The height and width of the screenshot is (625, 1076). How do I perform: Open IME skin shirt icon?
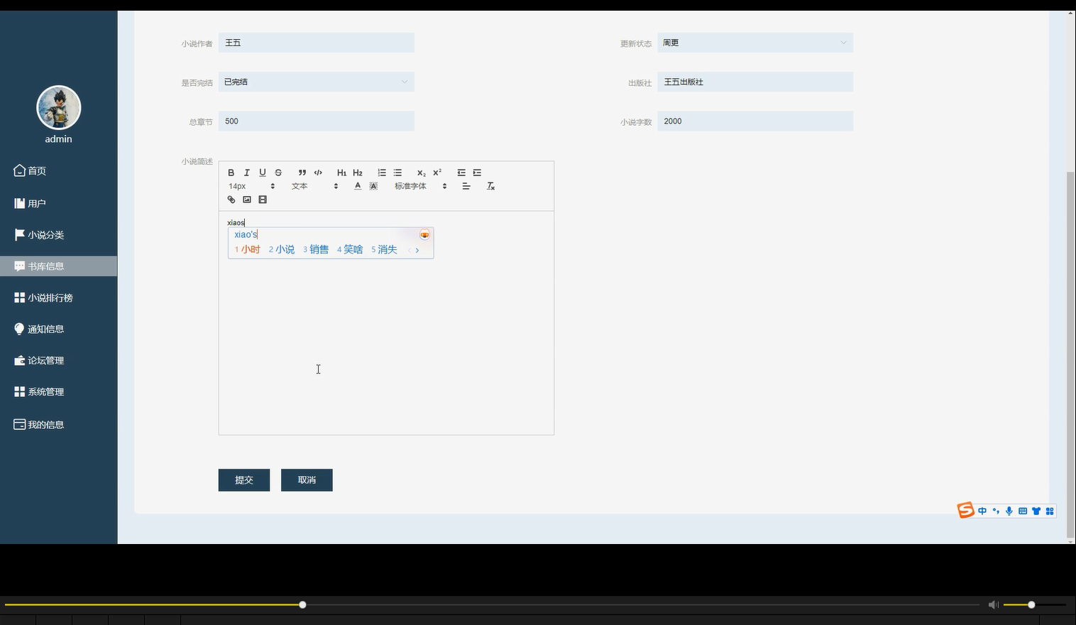pos(1036,511)
